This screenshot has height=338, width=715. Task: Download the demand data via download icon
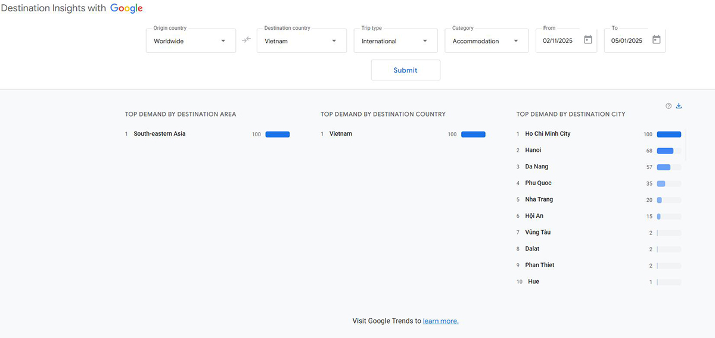[x=679, y=106]
